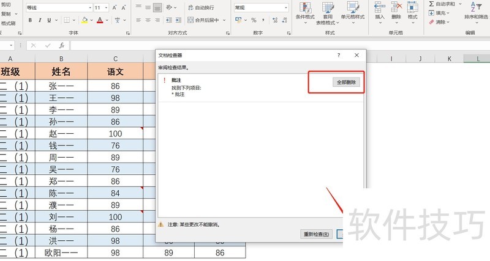The image size is (490, 261).
Task: Click 合并后居中 merge and center
Action: click(x=203, y=20)
